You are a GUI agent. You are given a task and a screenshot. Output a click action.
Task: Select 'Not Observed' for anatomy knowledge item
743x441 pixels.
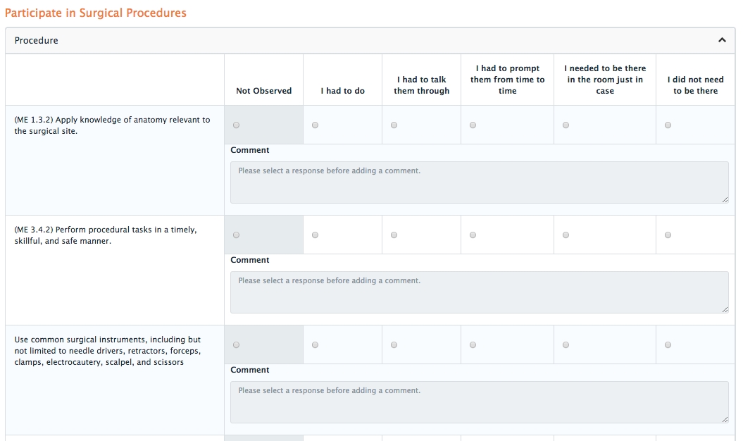(x=236, y=125)
